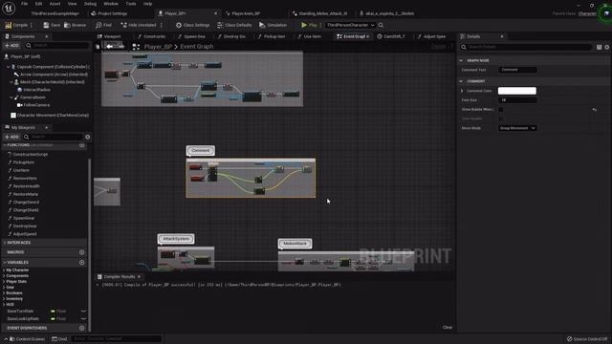Open Find in blueprint toolbar
The width and height of the screenshot is (612, 344).
103,25
